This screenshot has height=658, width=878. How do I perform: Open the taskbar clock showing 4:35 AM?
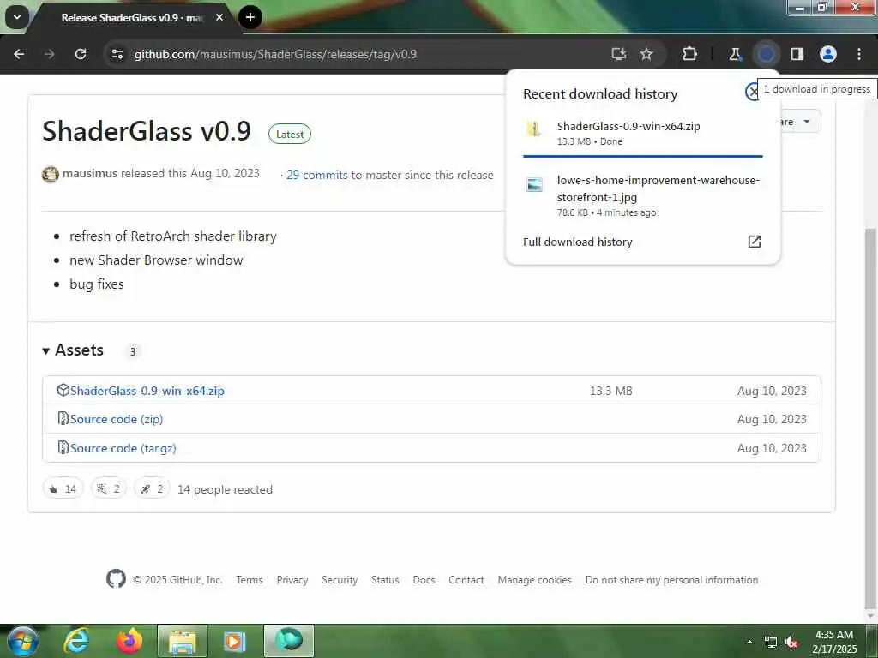(x=834, y=642)
